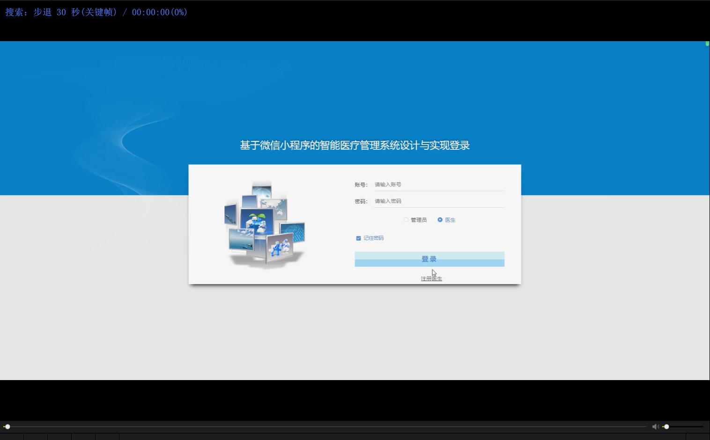
Task: Click the video seek bar handle
Action: (7, 426)
